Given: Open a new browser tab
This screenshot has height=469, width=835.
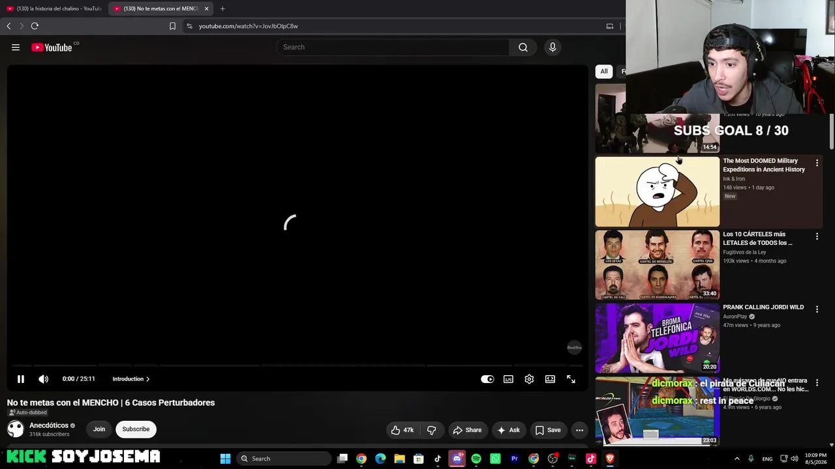Looking at the screenshot, I should click(x=222, y=8).
